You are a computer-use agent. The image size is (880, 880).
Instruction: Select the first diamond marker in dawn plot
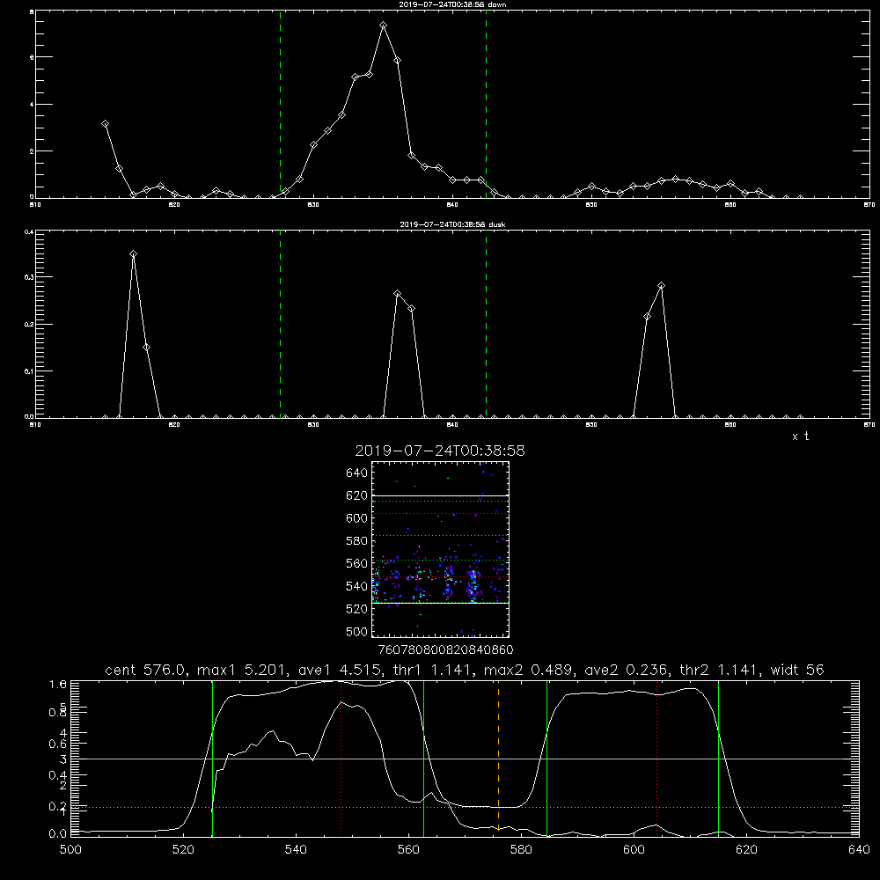point(105,123)
